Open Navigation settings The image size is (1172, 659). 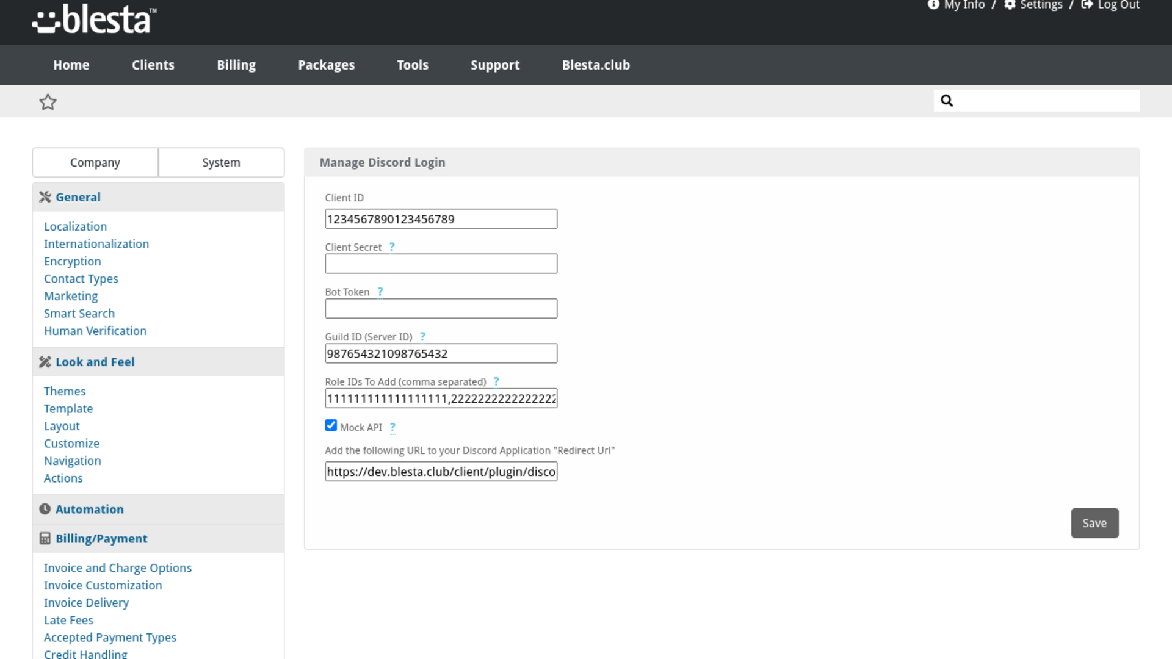pos(73,461)
